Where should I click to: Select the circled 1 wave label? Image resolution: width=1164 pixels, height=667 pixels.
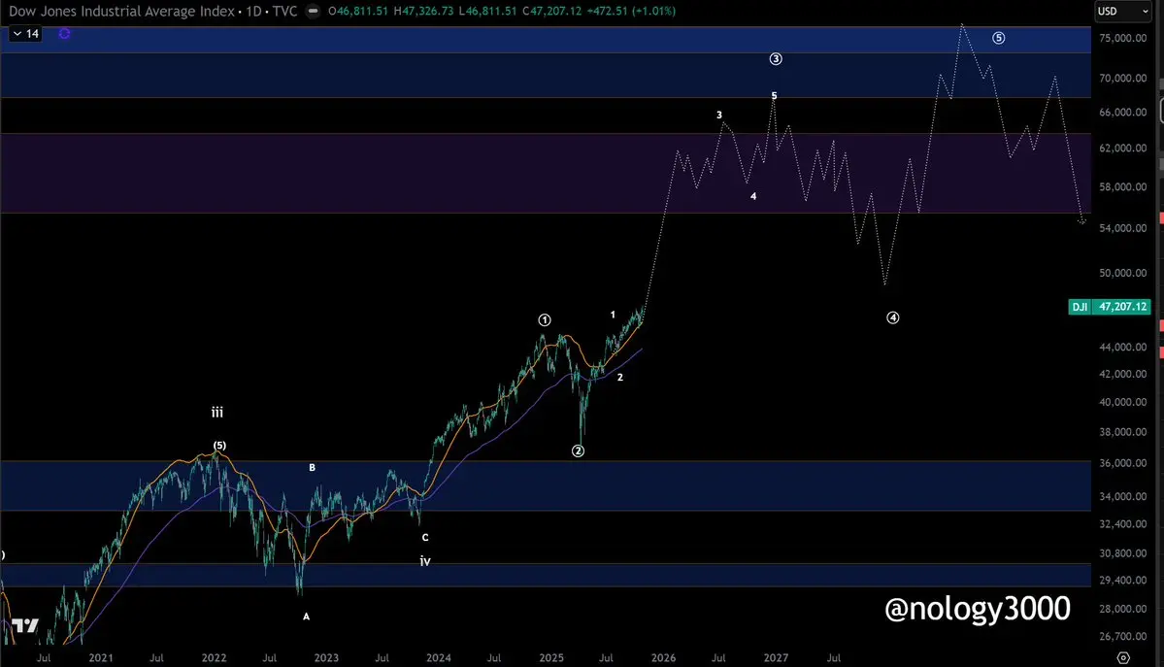click(545, 320)
